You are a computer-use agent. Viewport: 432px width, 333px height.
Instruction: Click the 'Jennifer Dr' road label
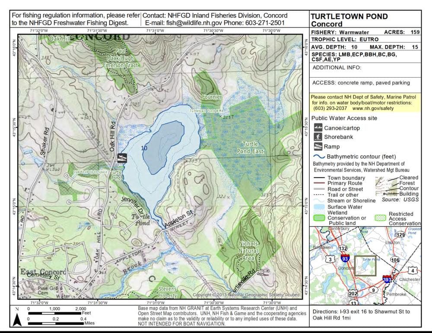pyautogui.click(x=133, y=206)
